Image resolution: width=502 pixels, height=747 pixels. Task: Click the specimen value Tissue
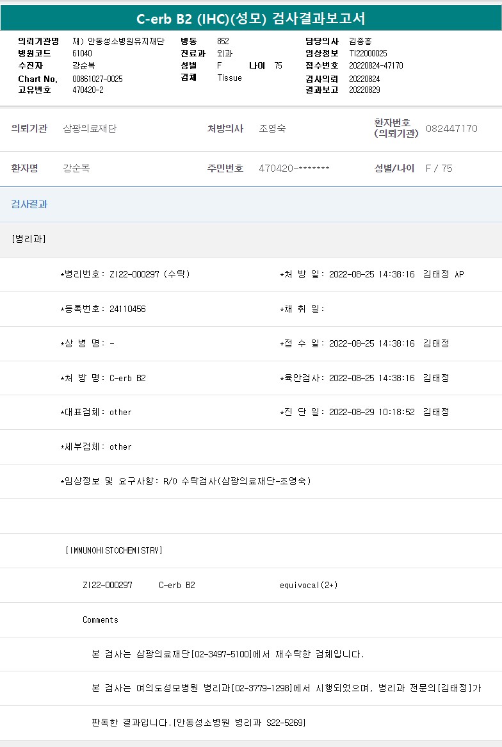click(x=230, y=78)
